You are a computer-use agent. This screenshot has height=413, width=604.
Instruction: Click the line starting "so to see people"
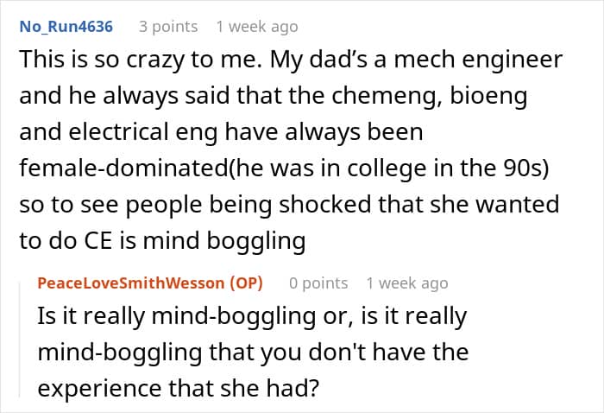click(x=289, y=205)
